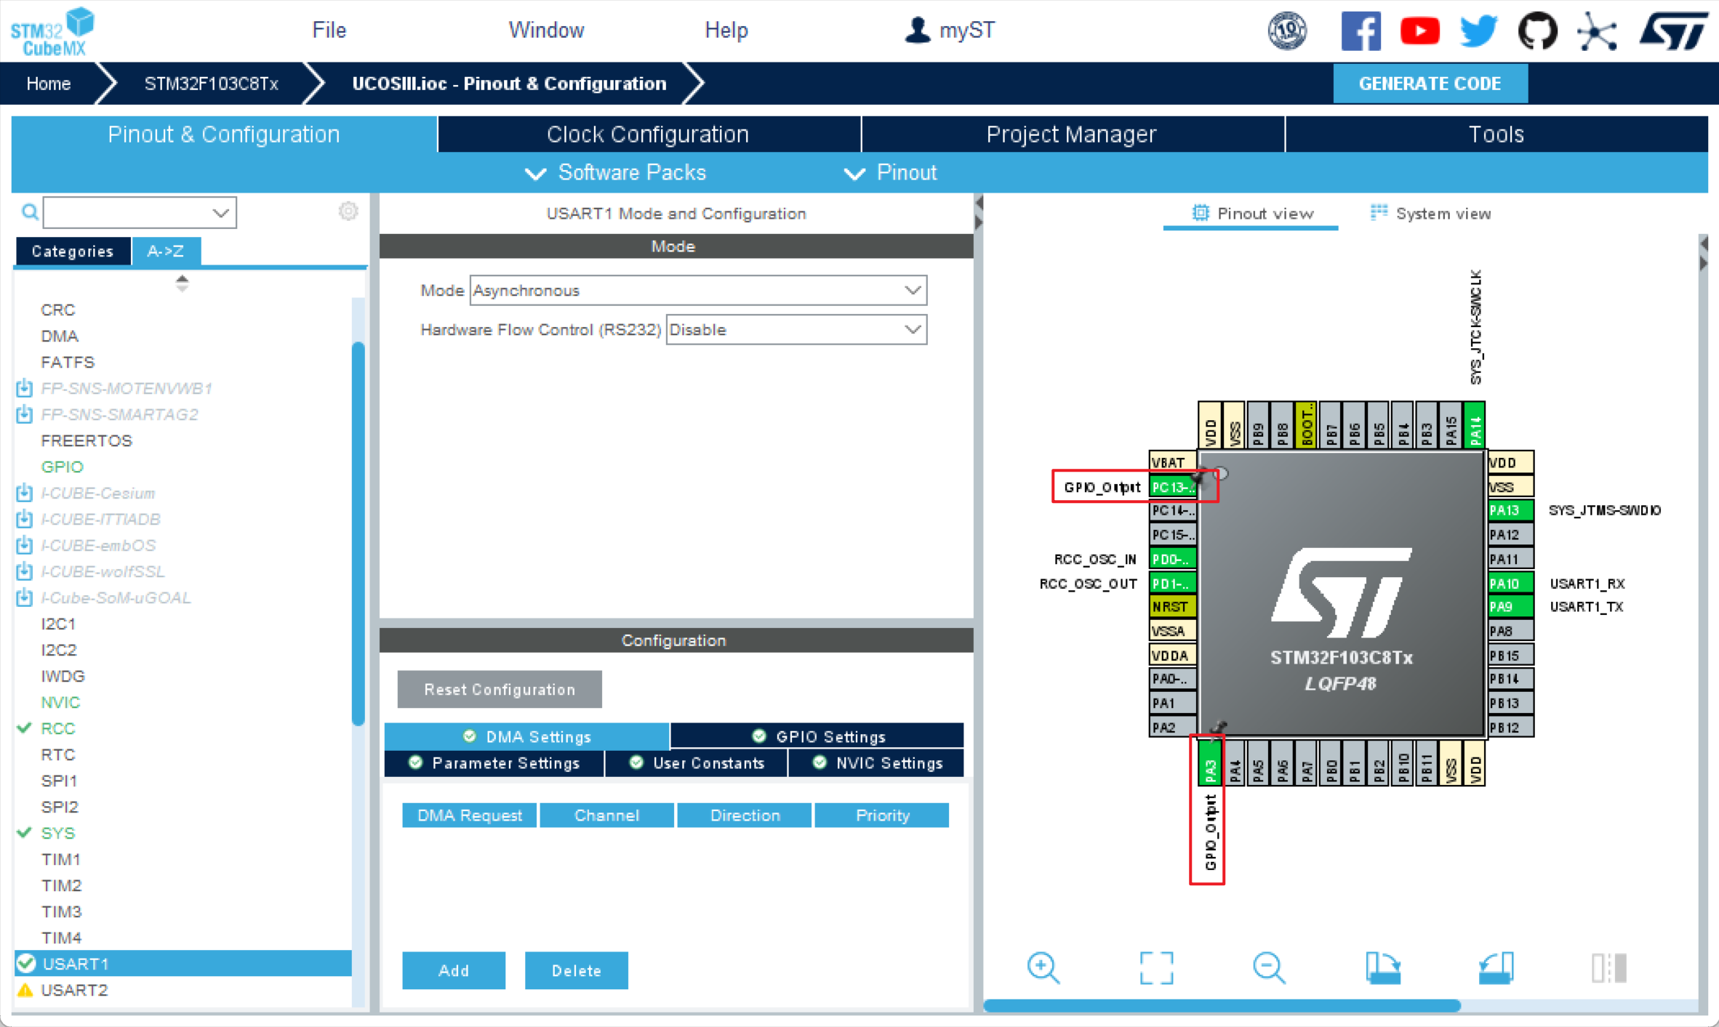Click the zoom out magnifier icon

(x=1269, y=968)
